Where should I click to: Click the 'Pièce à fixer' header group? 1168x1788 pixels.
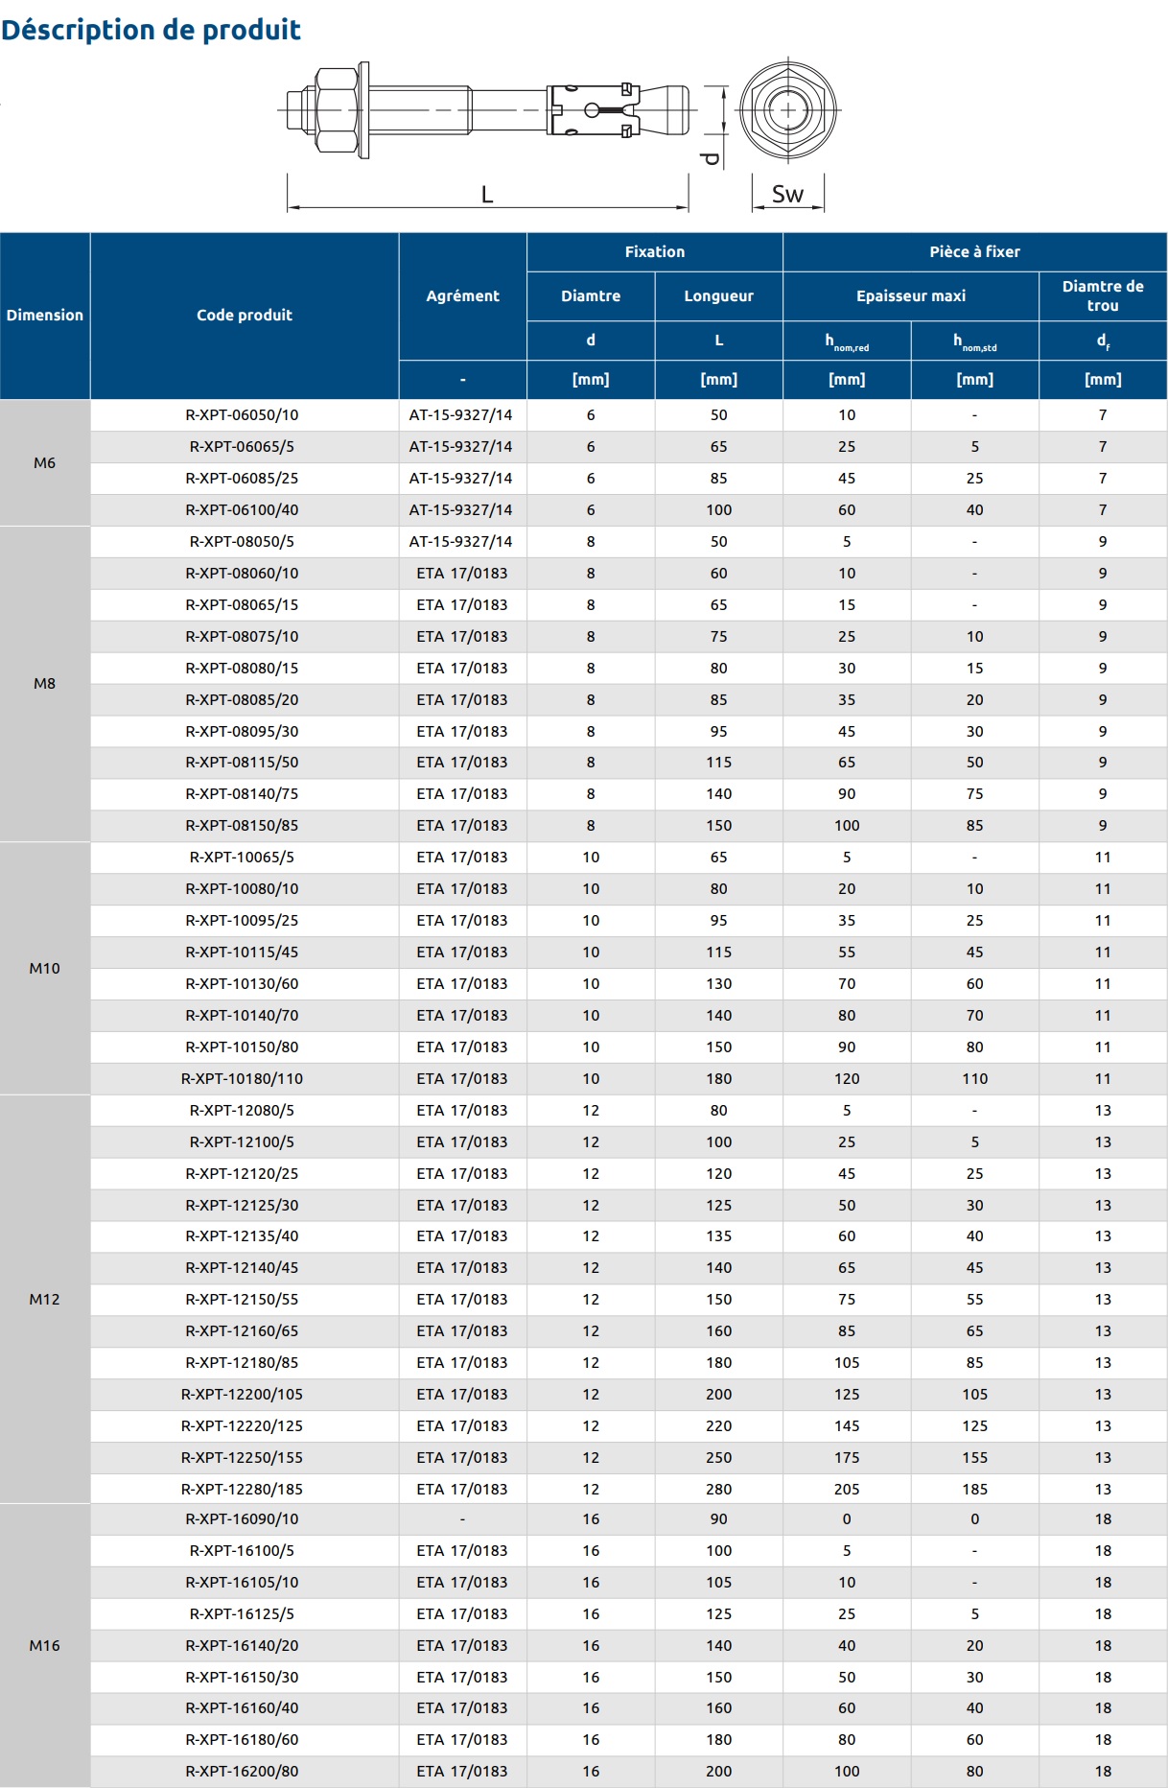click(x=974, y=252)
